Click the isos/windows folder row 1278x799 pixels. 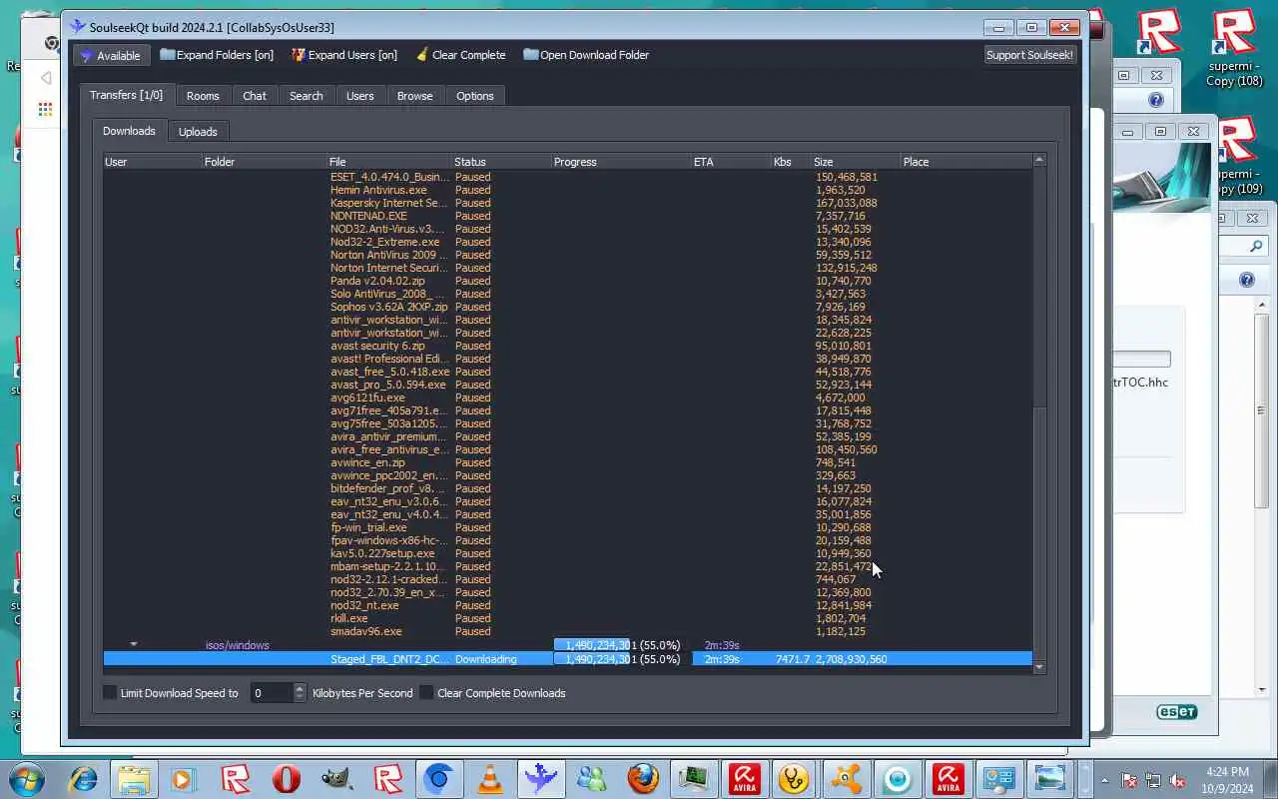[567, 645]
